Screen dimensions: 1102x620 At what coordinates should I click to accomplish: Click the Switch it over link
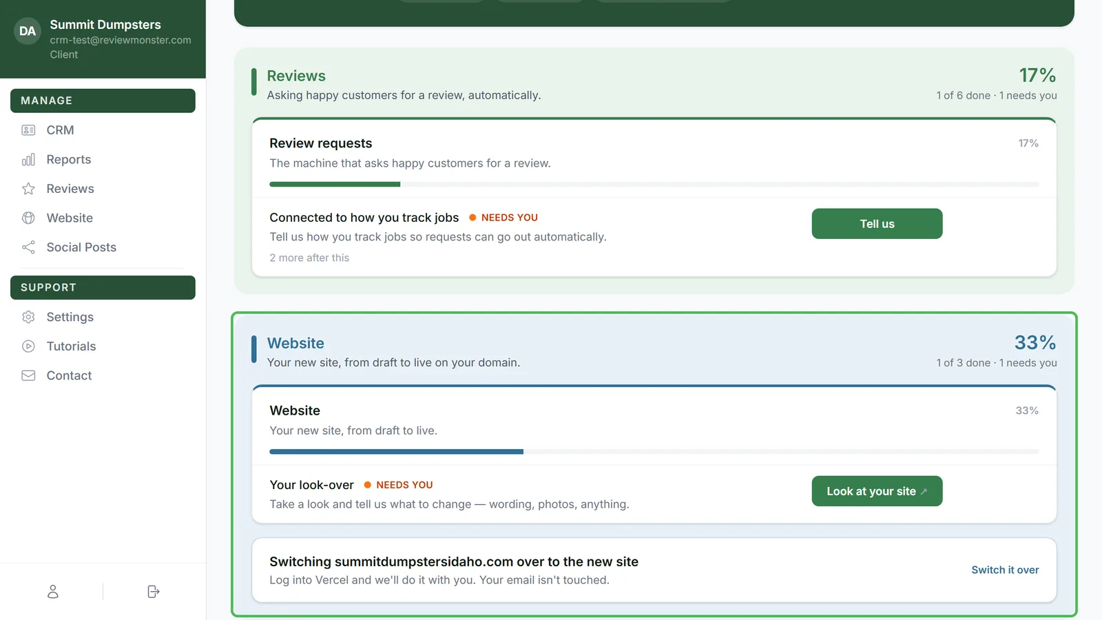tap(1005, 570)
